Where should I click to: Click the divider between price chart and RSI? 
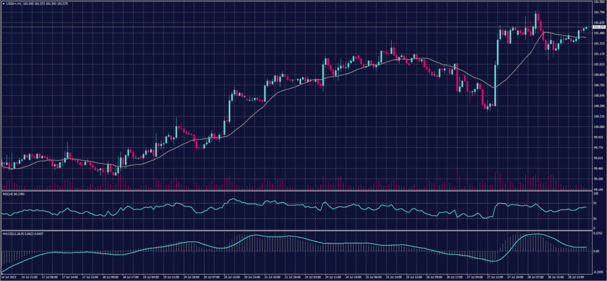tap(296, 190)
